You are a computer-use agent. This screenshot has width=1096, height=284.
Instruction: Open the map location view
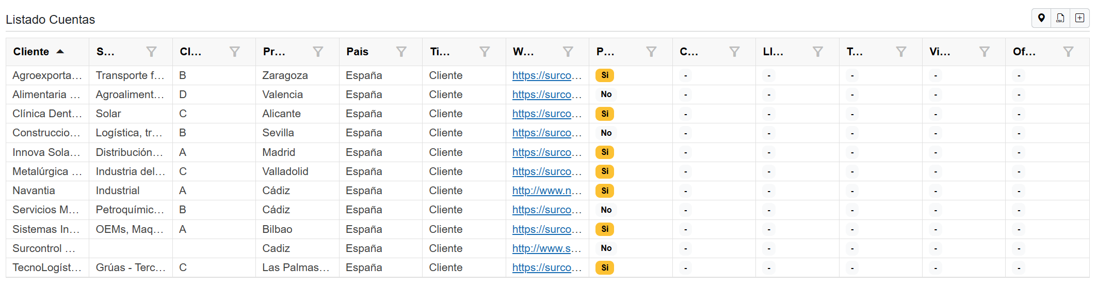[x=1041, y=18]
